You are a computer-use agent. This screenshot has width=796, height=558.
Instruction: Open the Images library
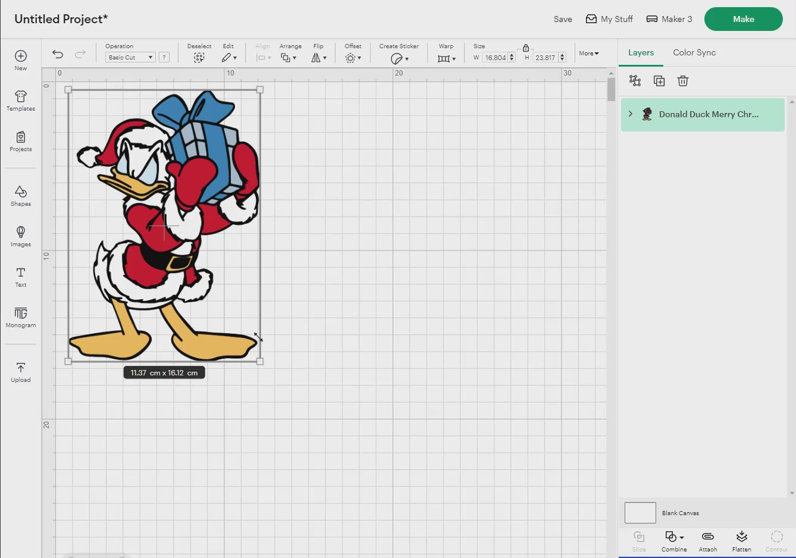[21, 236]
